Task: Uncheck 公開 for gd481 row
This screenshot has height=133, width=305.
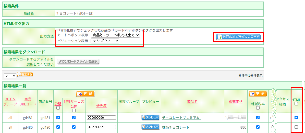Action: 58,117
